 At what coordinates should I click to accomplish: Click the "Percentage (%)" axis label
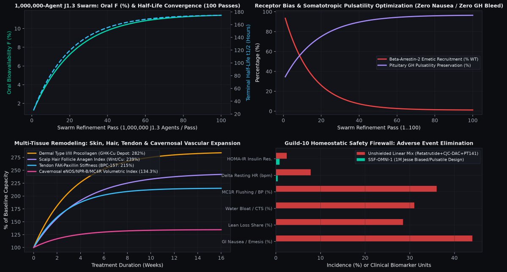click(x=258, y=63)
